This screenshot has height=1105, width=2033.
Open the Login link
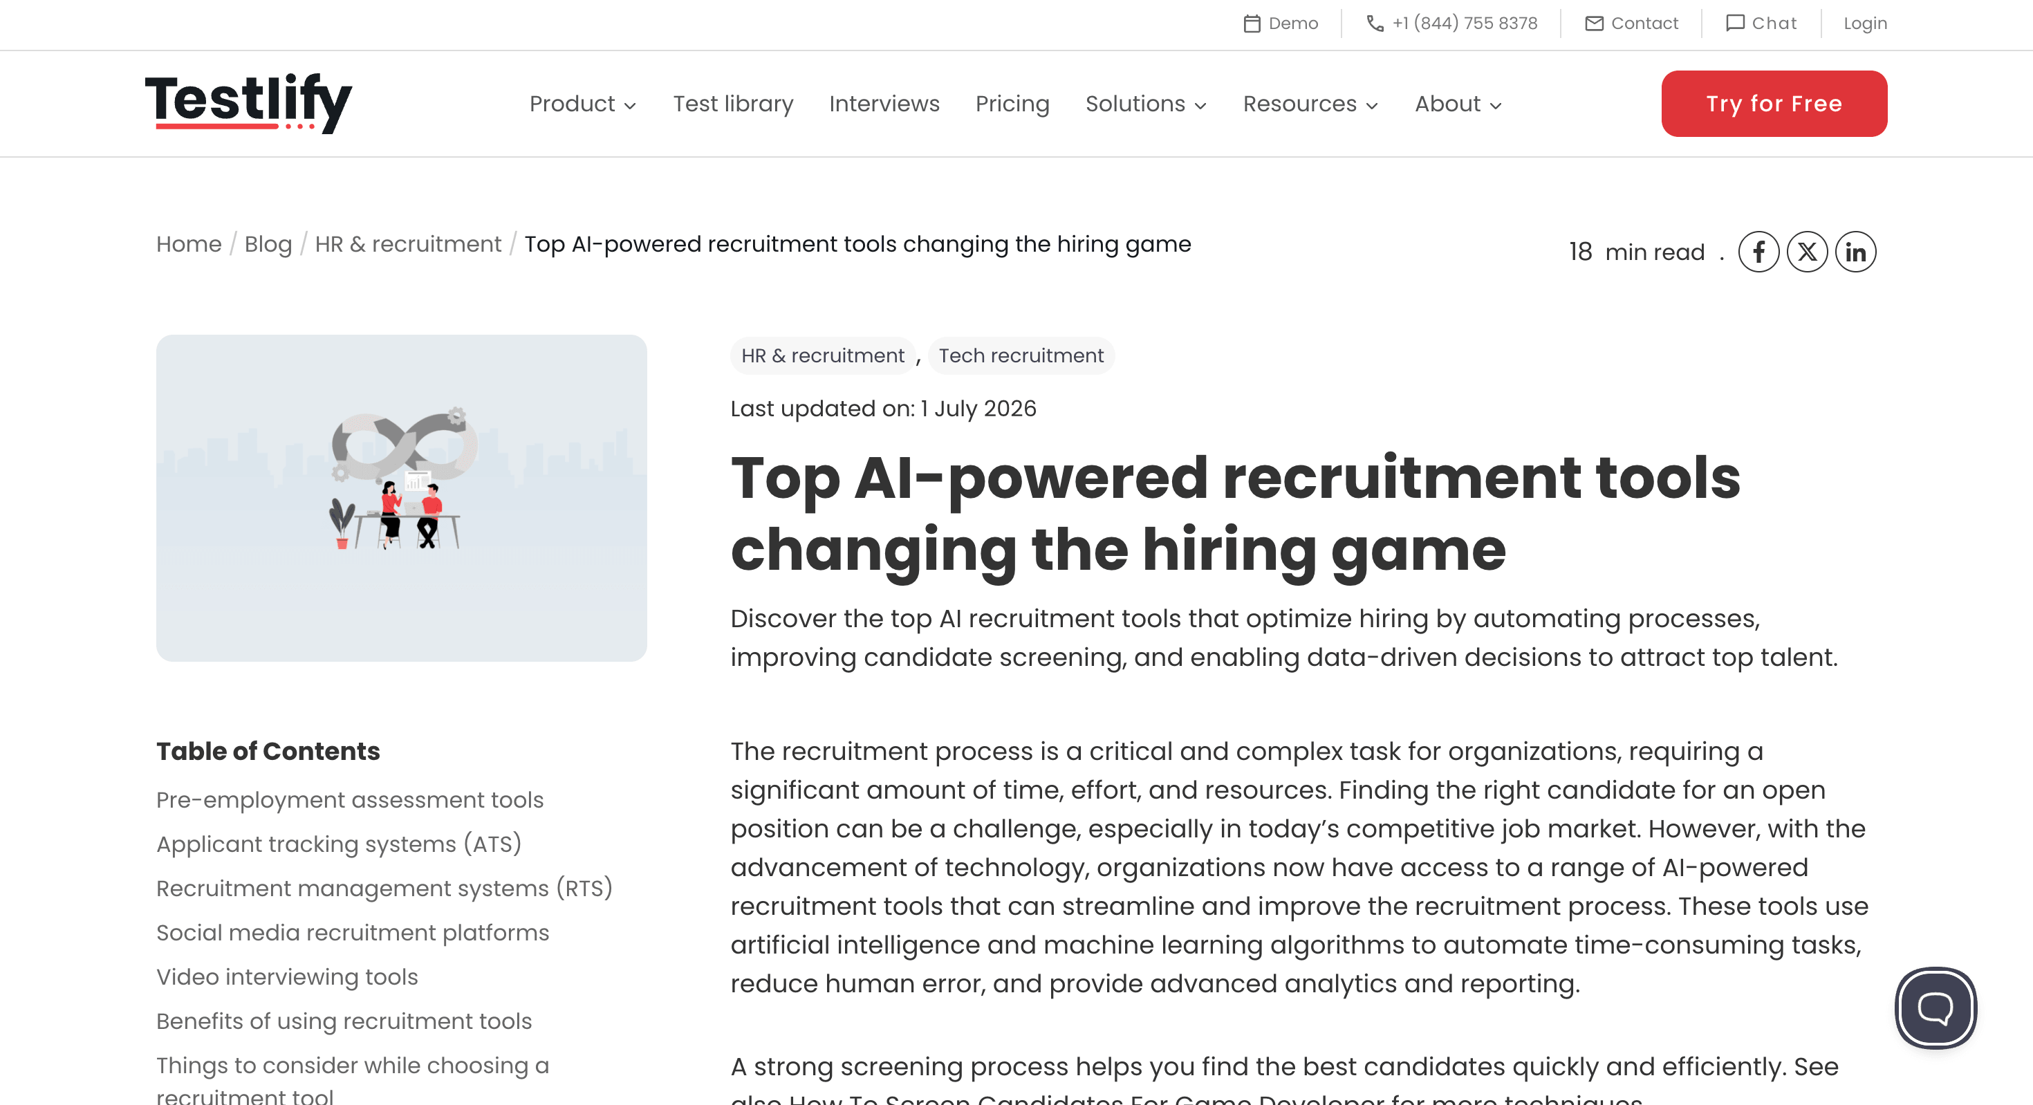1865,24
